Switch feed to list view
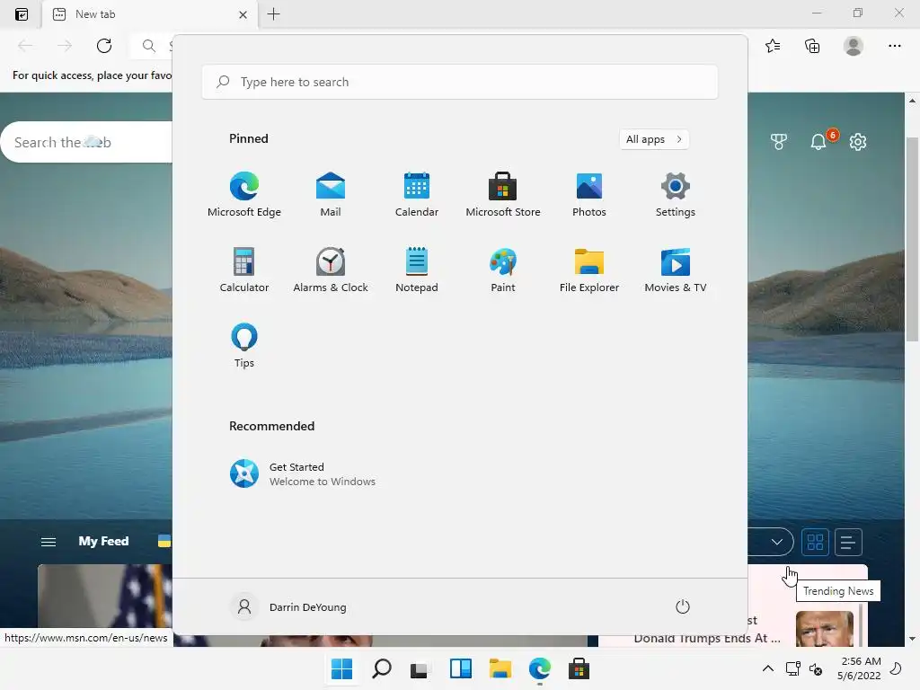920x690 pixels. [x=847, y=542]
